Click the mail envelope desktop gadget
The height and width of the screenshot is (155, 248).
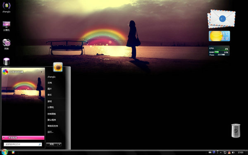point(222,19)
